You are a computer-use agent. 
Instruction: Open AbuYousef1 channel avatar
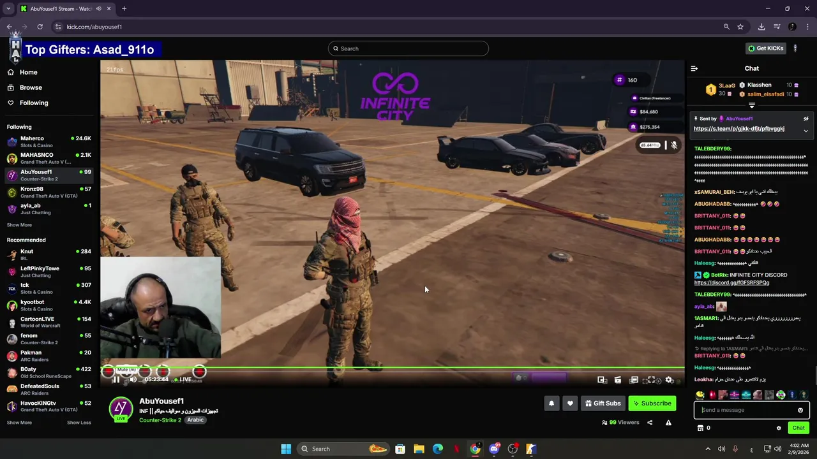(x=121, y=409)
